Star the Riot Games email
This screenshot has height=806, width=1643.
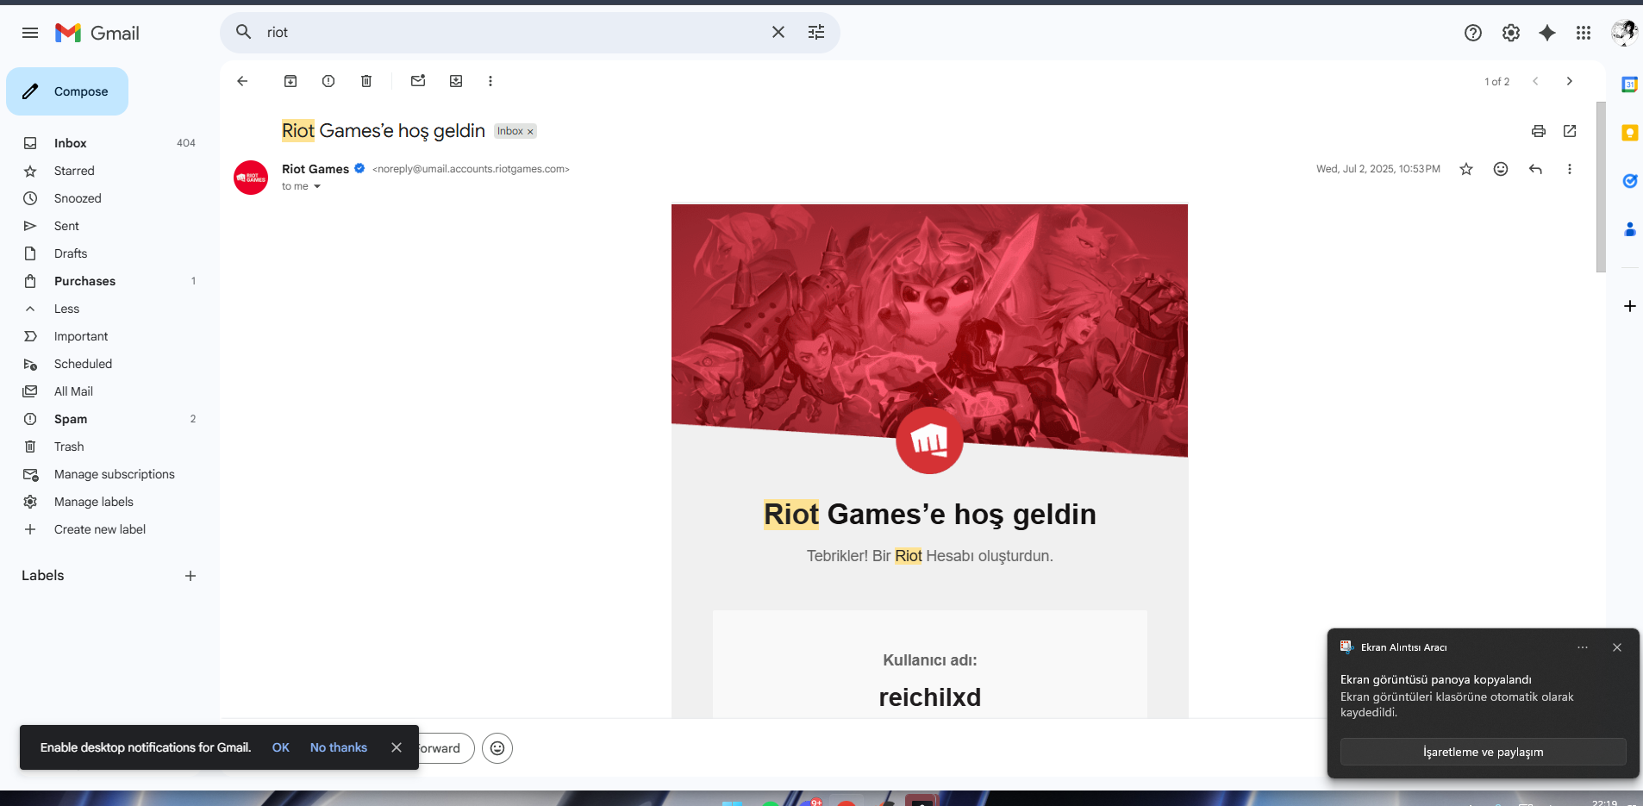click(1466, 169)
